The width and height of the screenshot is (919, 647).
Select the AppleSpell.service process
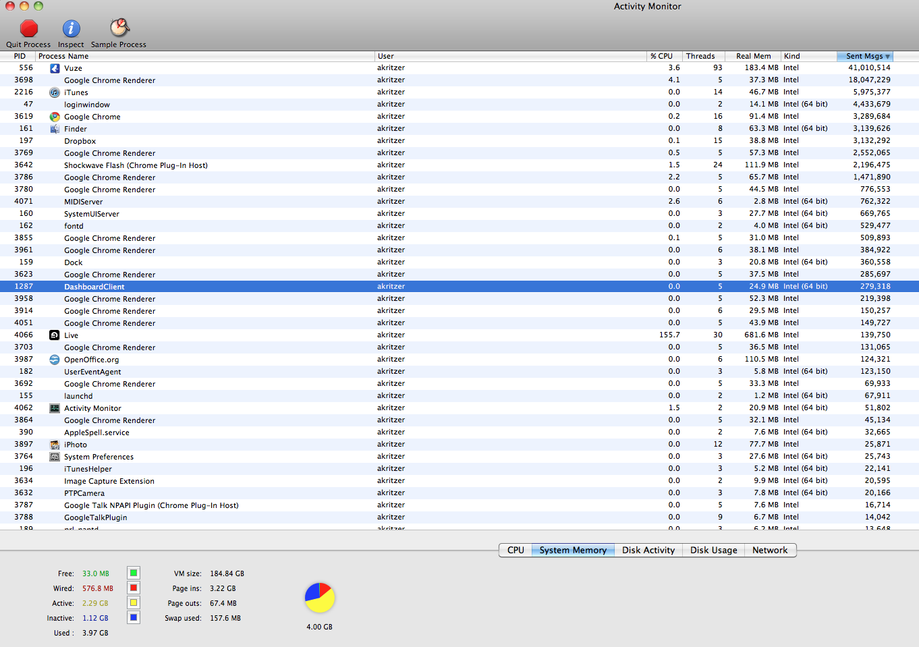click(459, 432)
